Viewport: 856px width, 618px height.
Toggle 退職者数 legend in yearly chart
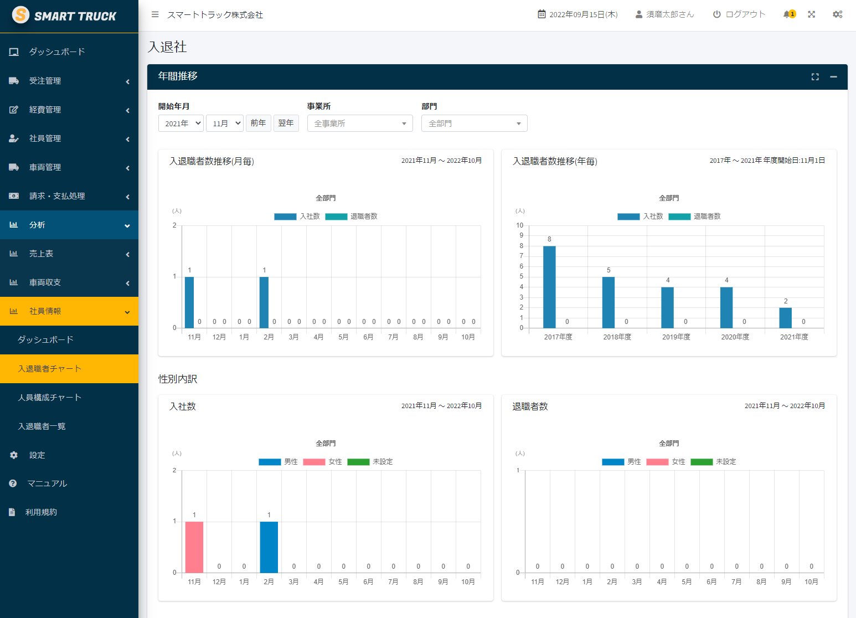[694, 217]
